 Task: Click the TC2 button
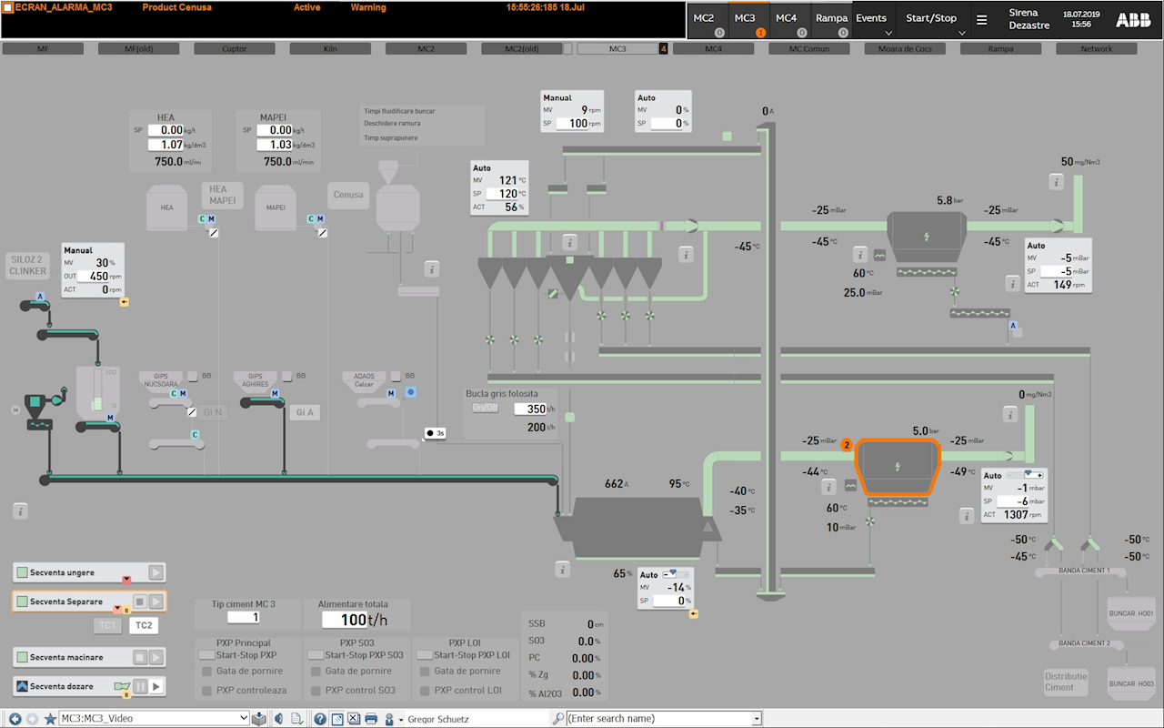(x=143, y=625)
